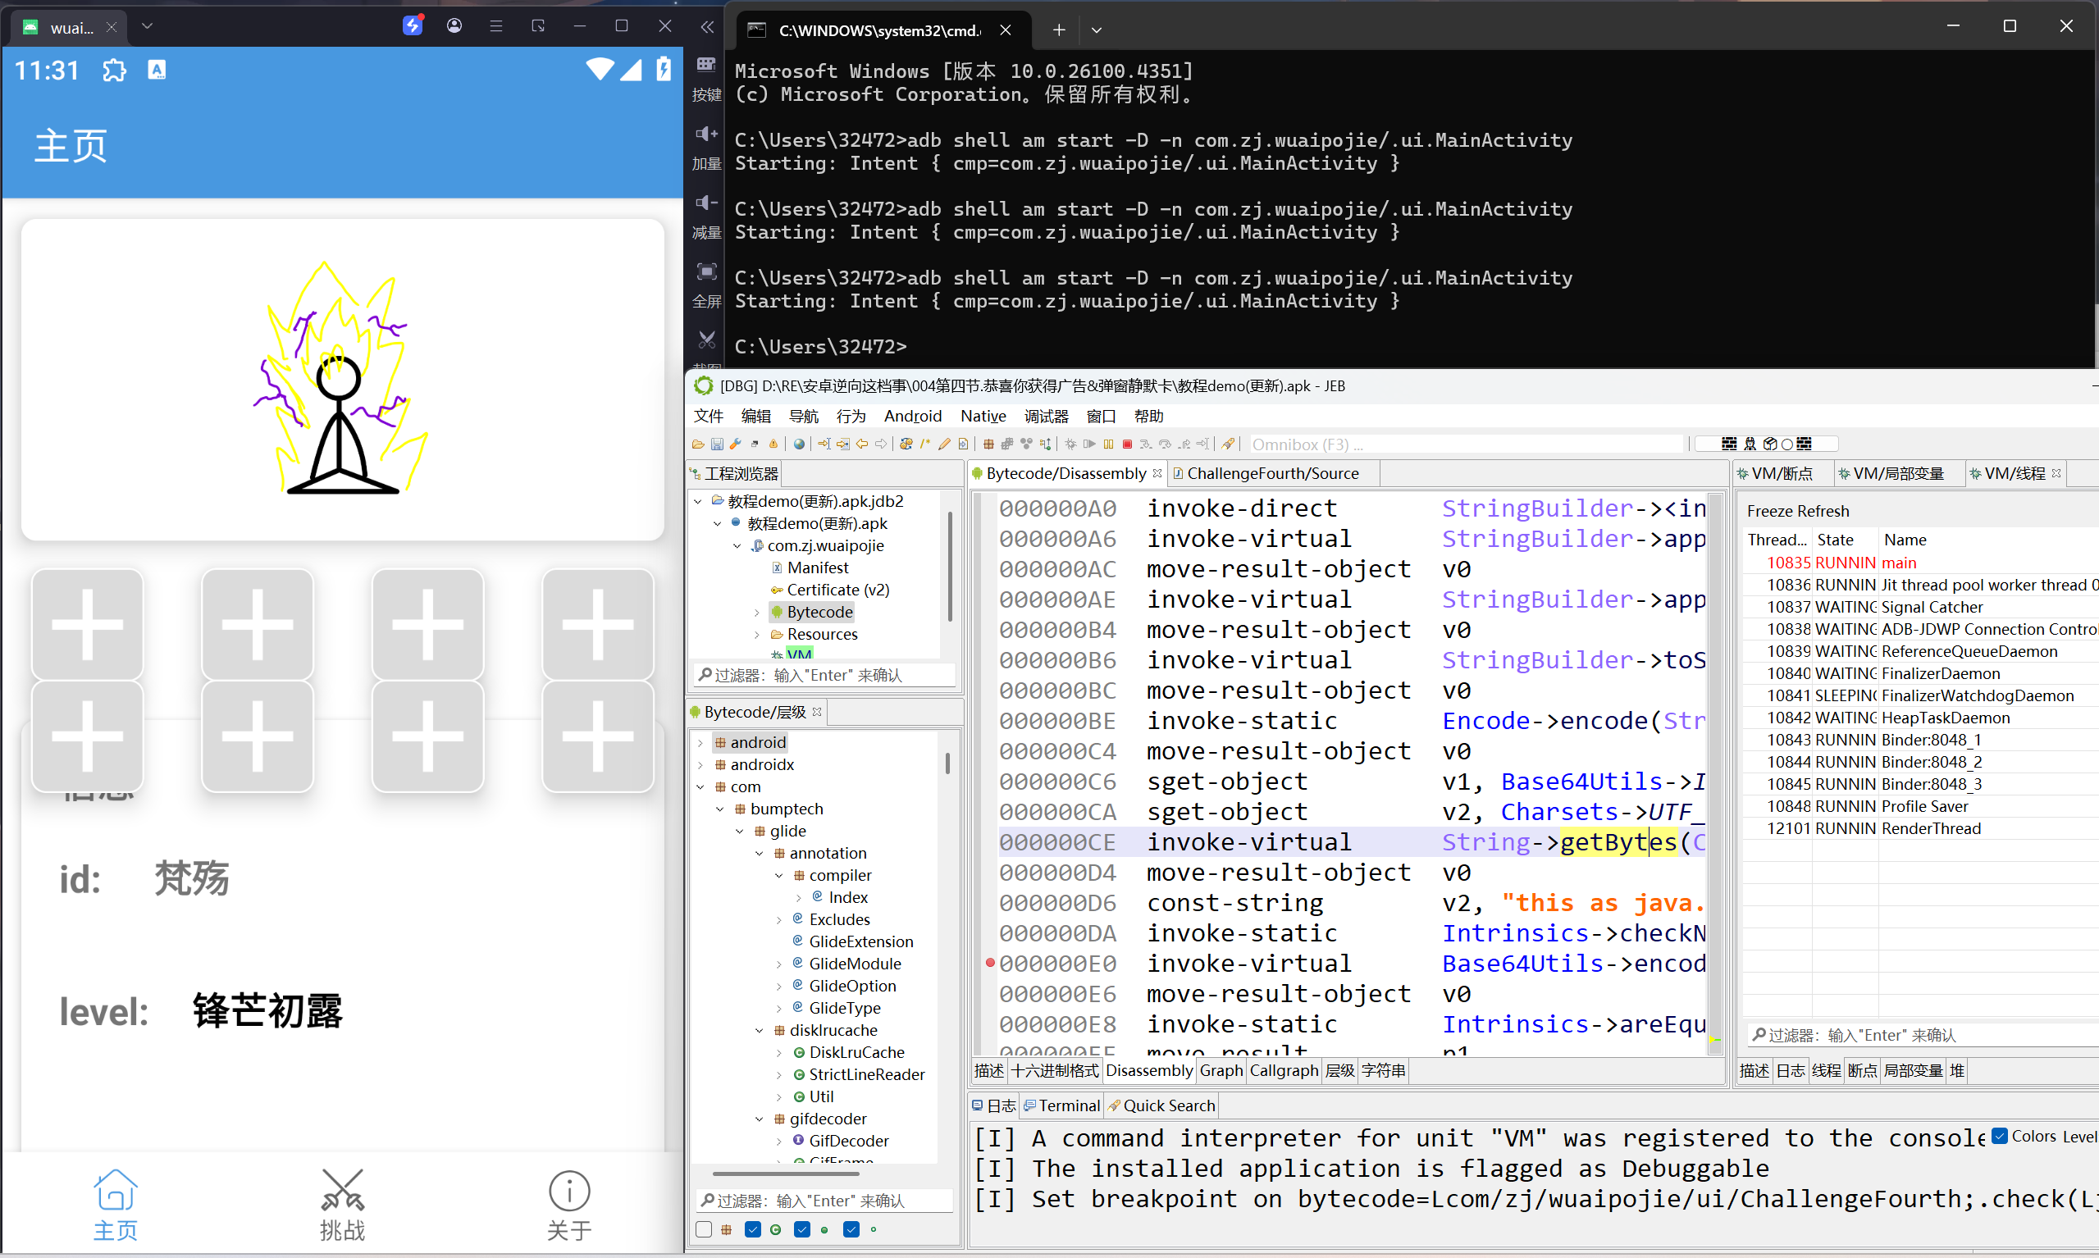Open the Terminal console tab

[x=1068, y=1105]
